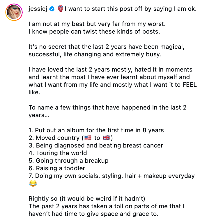Select list item 1 about the album
Image resolution: width=216 pixels, height=222 pixels.
96,130
